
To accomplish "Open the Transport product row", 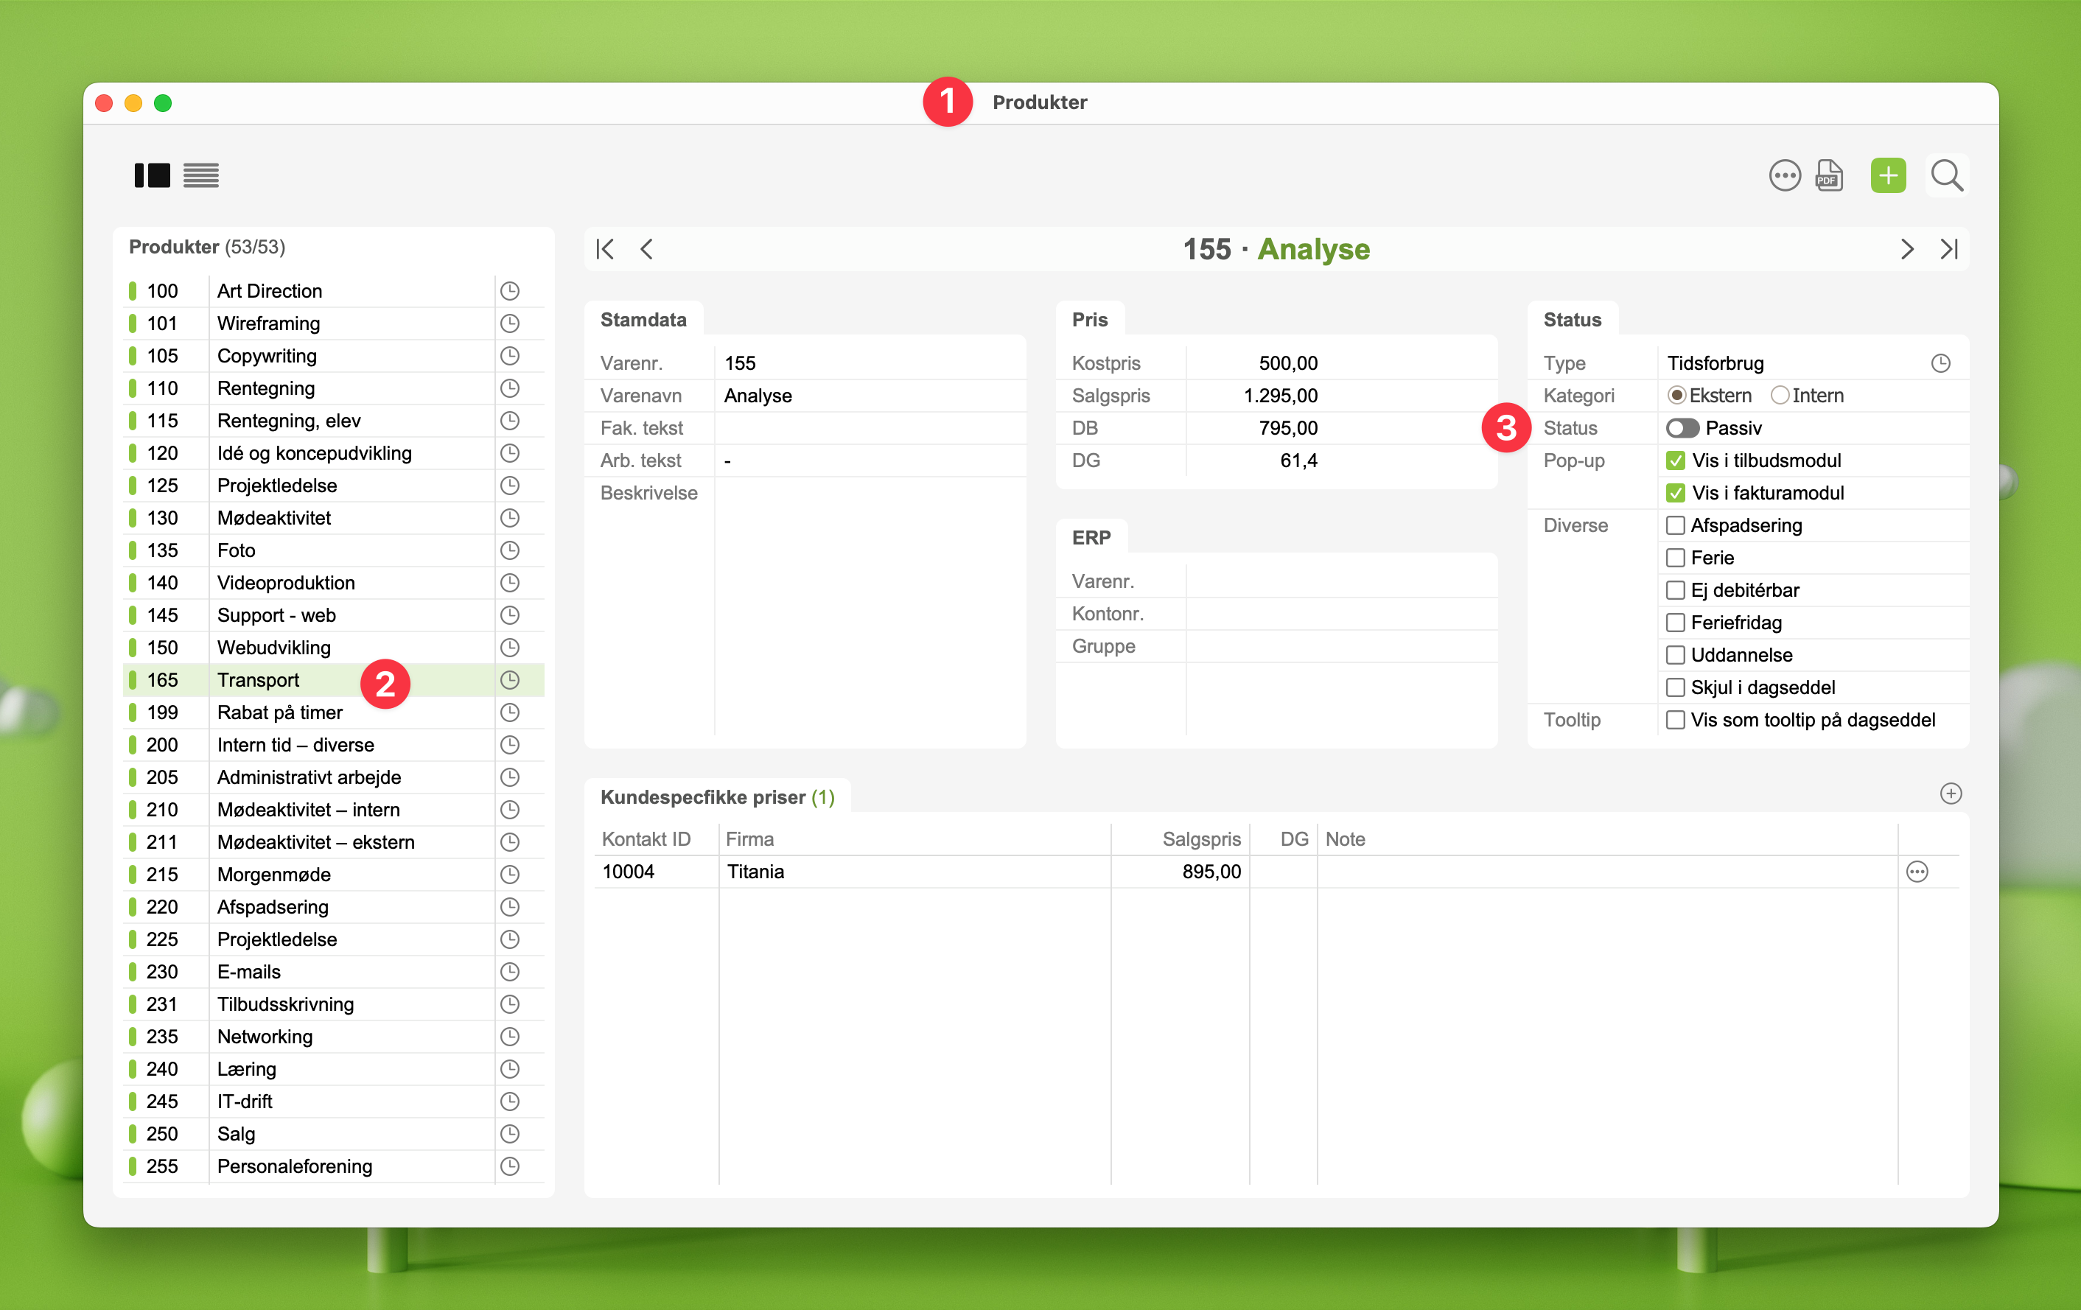I will (257, 680).
